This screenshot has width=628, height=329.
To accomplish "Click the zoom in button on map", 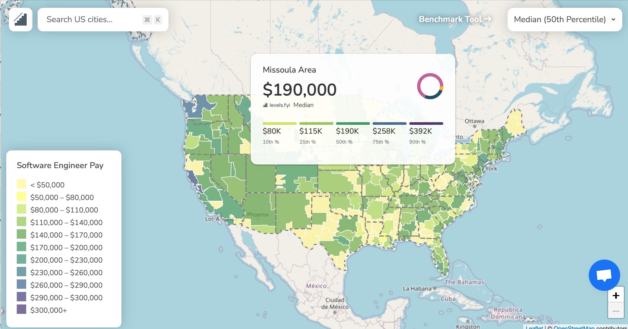I will pos(616,296).
